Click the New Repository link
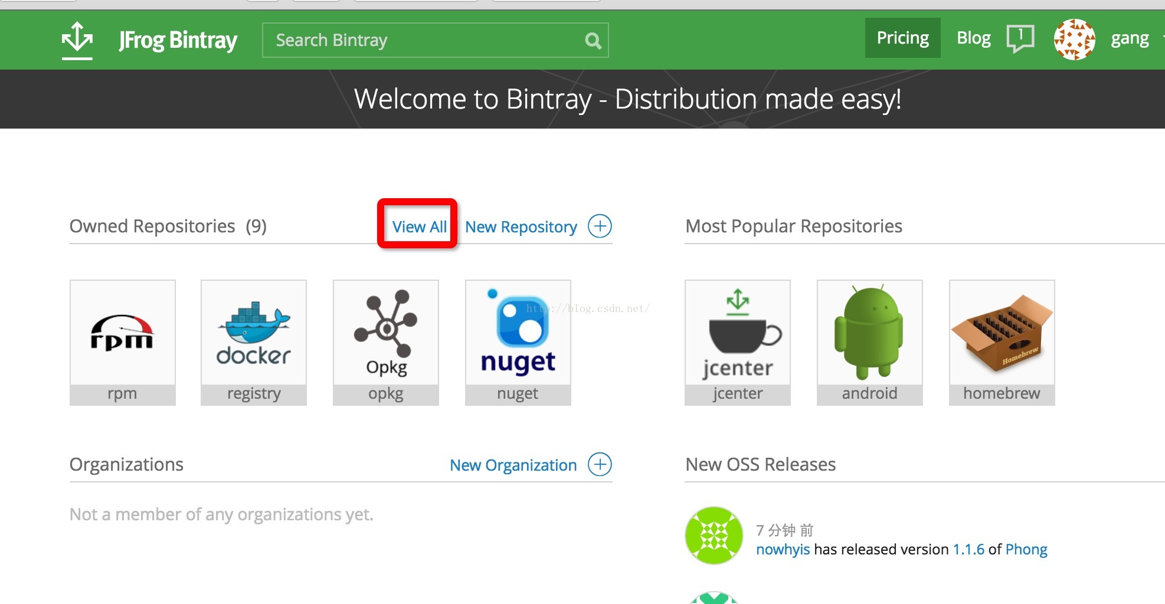 tap(521, 226)
